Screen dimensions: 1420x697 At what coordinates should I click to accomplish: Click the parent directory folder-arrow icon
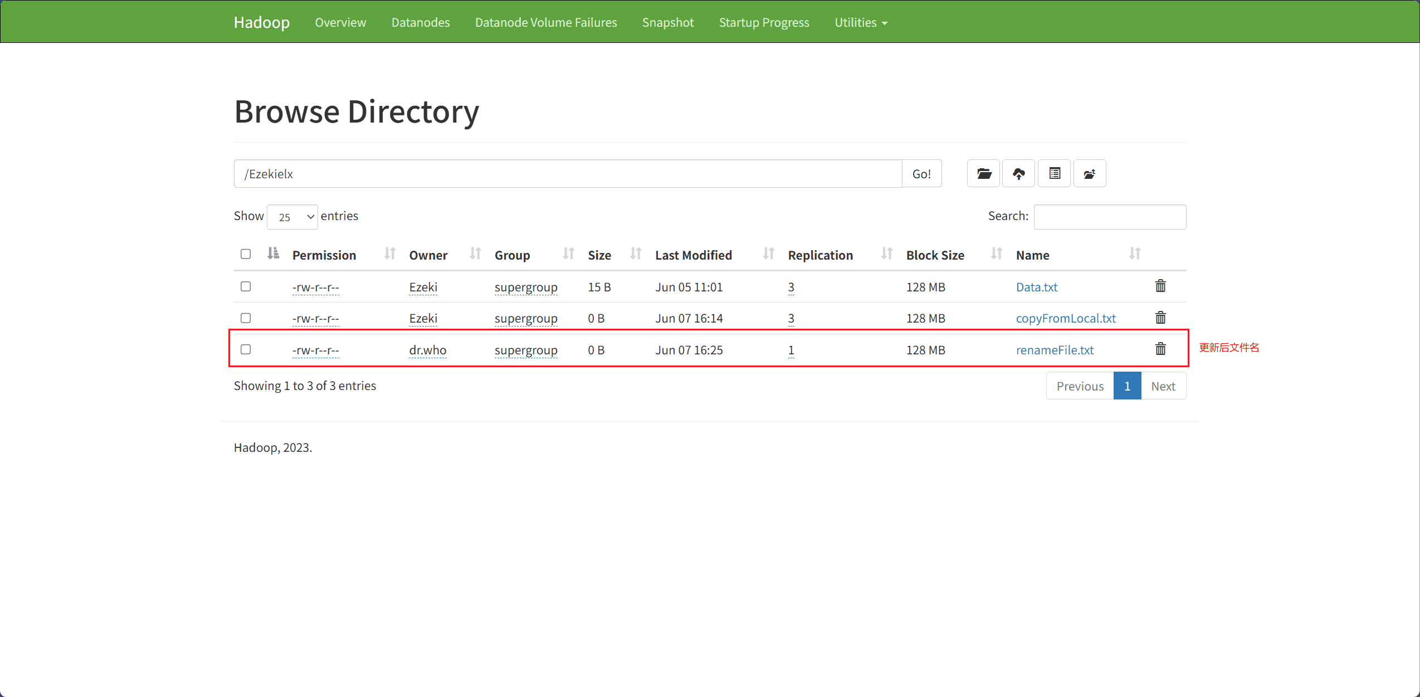pyautogui.click(x=1090, y=174)
